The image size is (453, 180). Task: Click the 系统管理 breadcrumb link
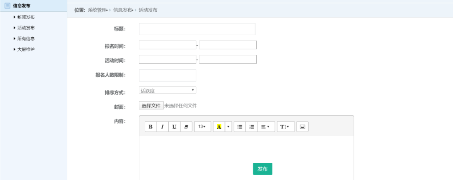click(x=97, y=10)
